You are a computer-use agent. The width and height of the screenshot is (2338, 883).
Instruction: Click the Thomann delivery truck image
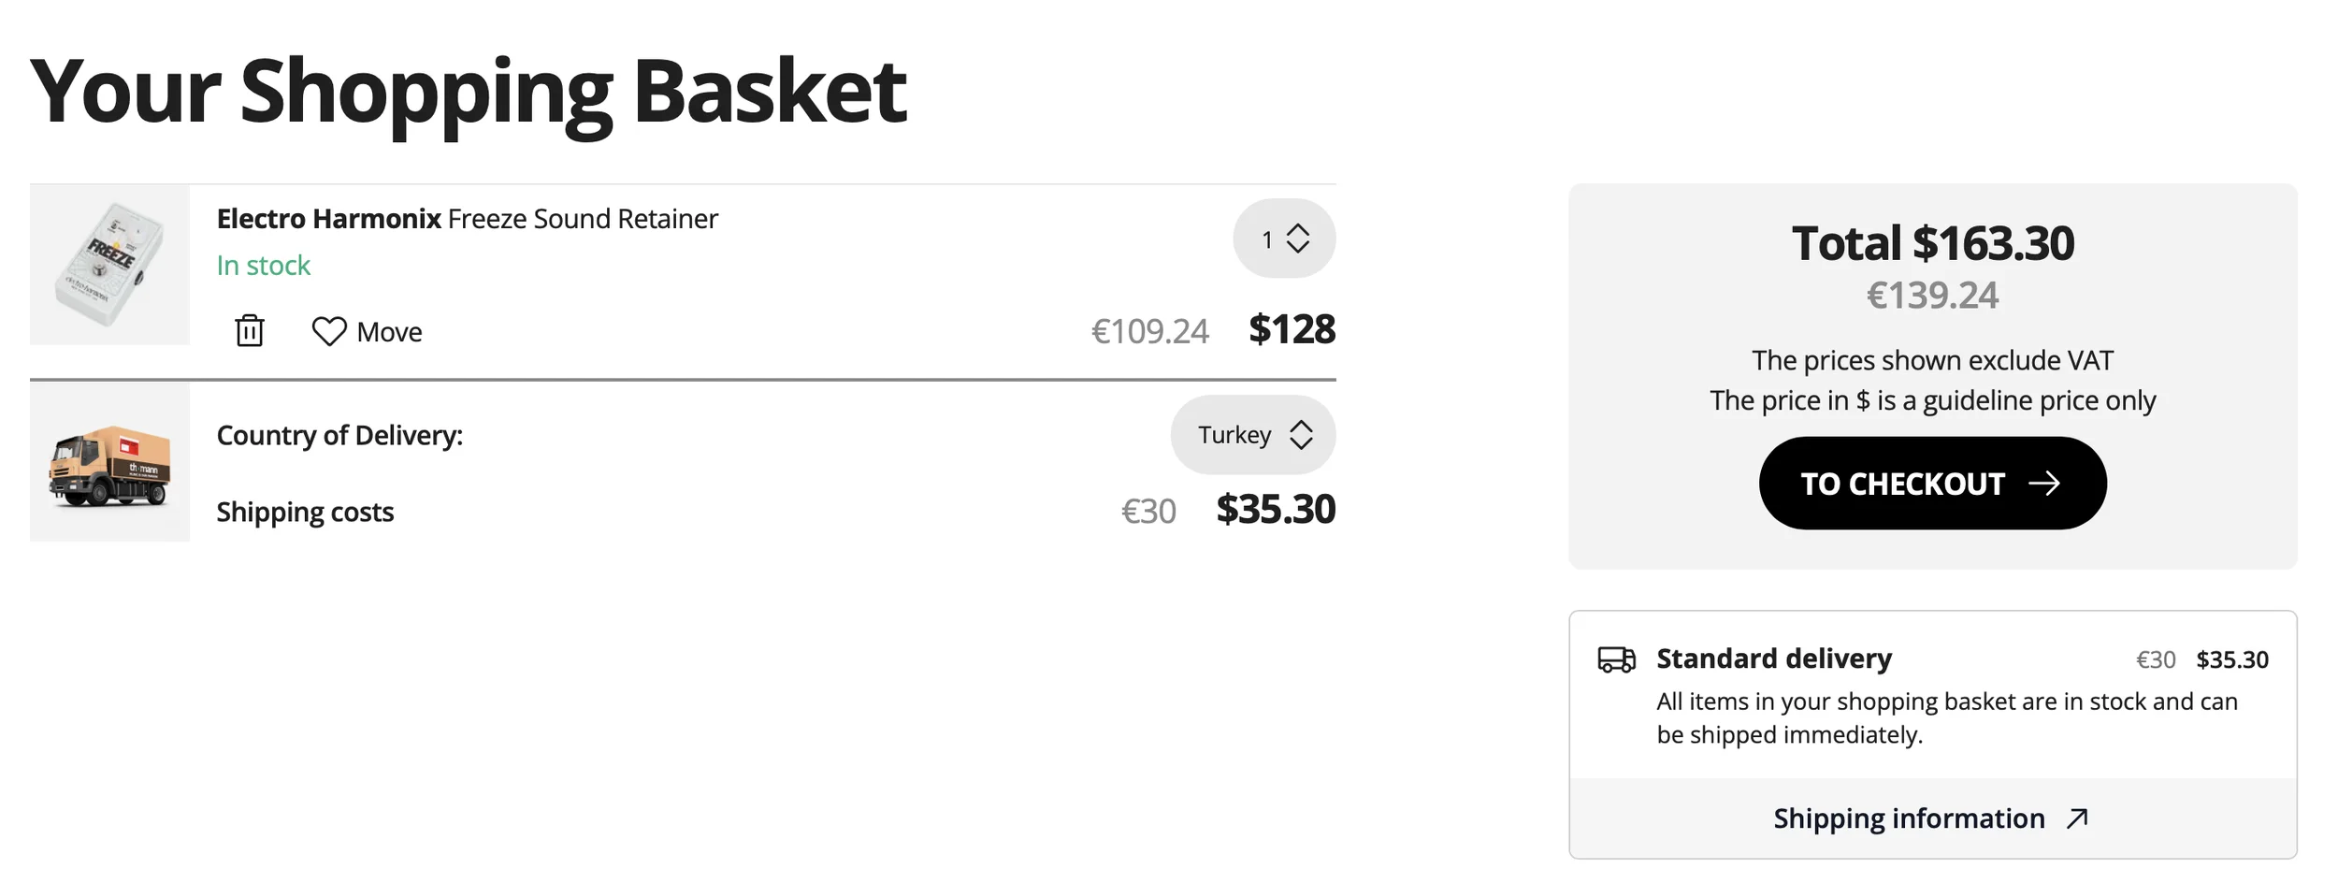pyautogui.click(x=109, y=462)
